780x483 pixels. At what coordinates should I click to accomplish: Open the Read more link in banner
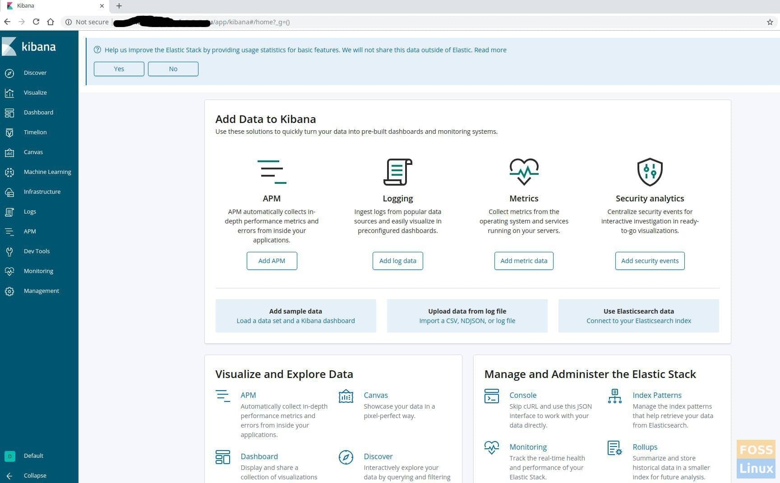pos(490,50)
